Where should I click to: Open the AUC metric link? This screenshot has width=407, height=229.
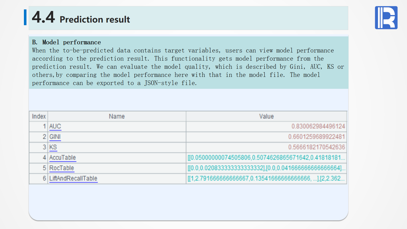(55, 126)
